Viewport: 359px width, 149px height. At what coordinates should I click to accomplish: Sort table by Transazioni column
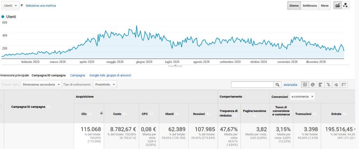click(303, 114)
